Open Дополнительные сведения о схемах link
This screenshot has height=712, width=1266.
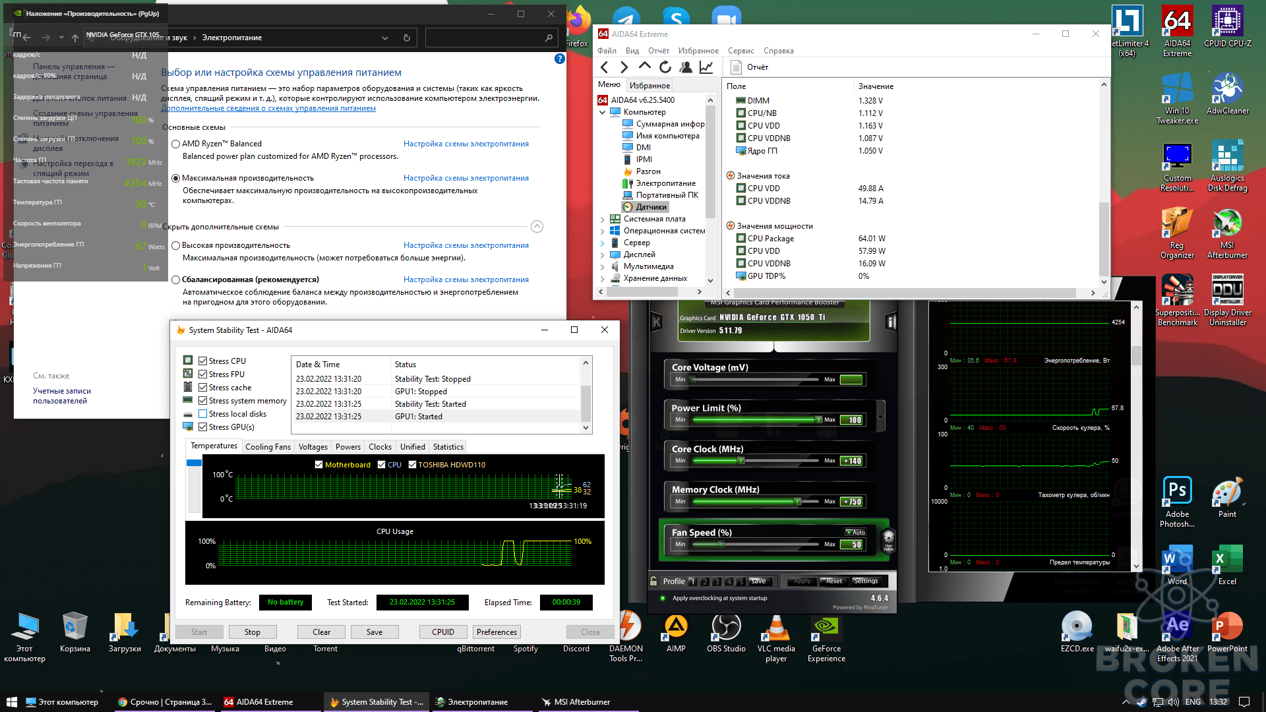coord(268,109)
